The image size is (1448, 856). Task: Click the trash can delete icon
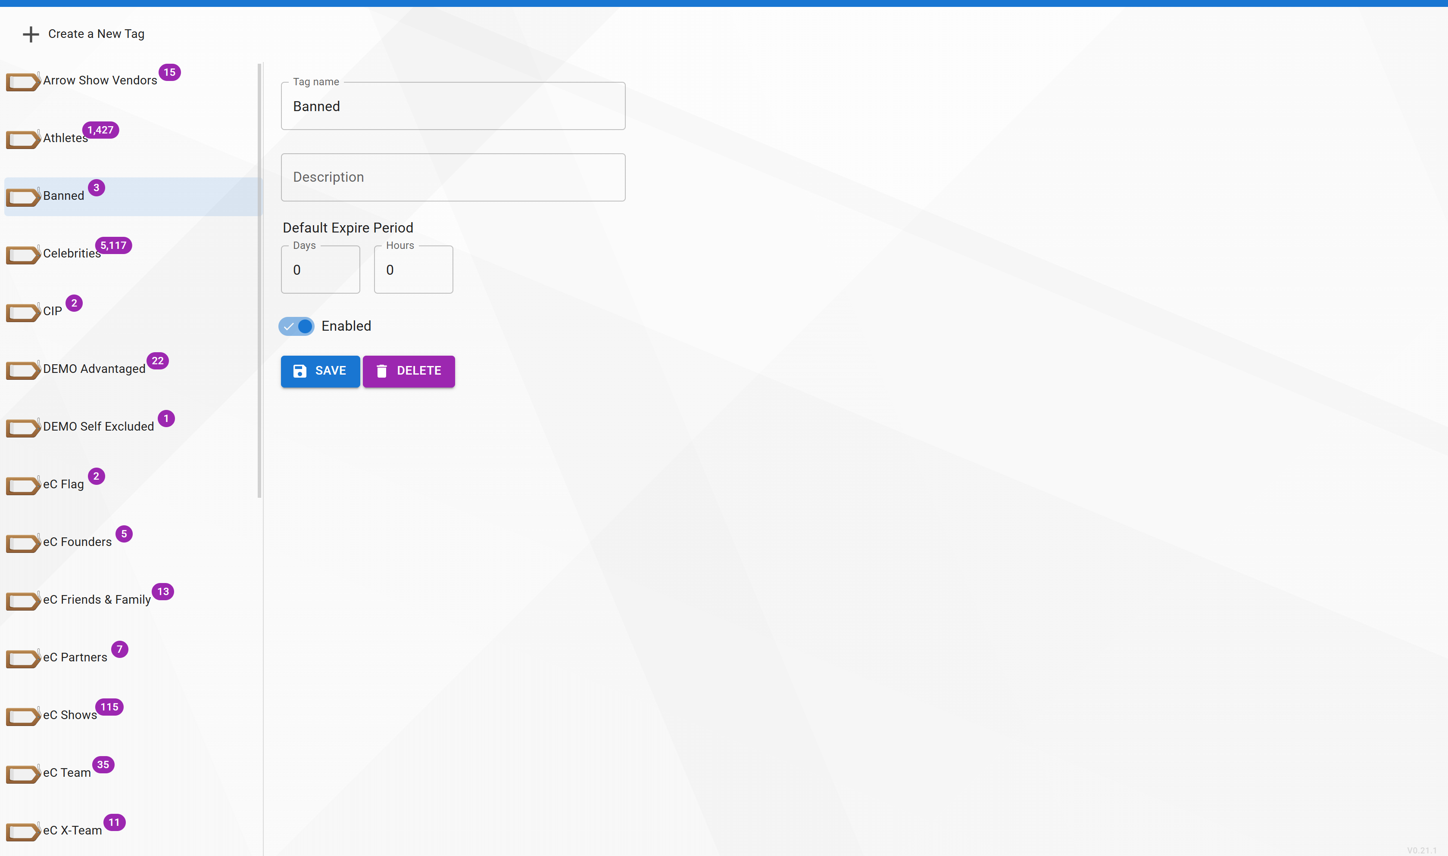pyautogui.click(x=381, y=371)
